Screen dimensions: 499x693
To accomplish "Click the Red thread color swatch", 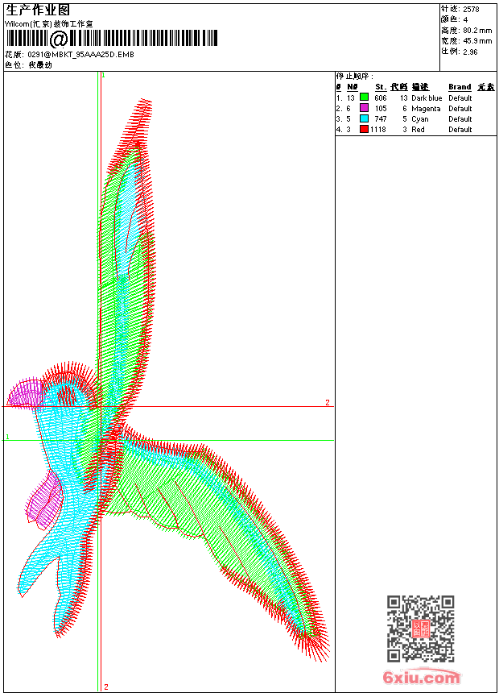I will [364, 129].
